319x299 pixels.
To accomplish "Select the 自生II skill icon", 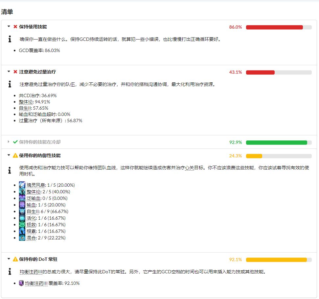I will point(22,211).
